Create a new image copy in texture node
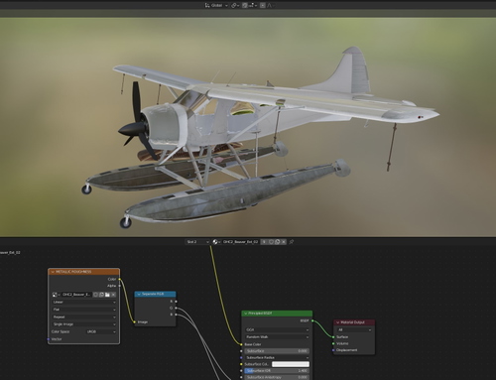Image resolution: width=496 pixels, height=380 pixels. pos(101,295)
